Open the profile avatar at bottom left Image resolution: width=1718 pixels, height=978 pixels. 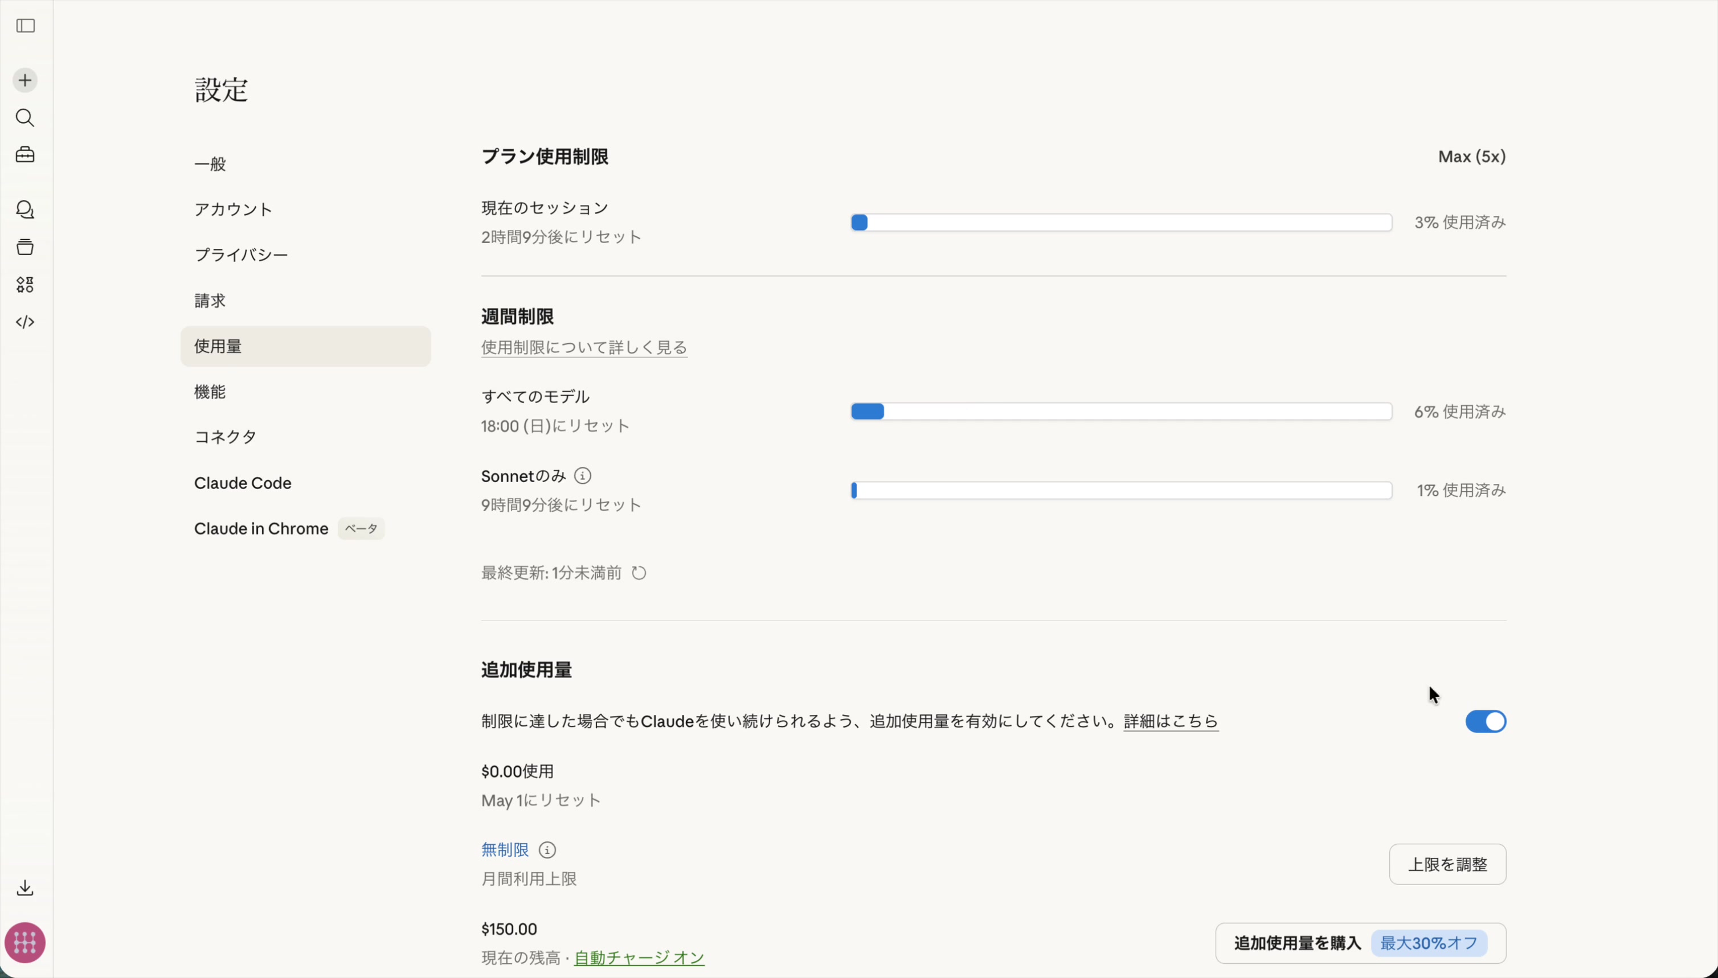tap(25, 942)
